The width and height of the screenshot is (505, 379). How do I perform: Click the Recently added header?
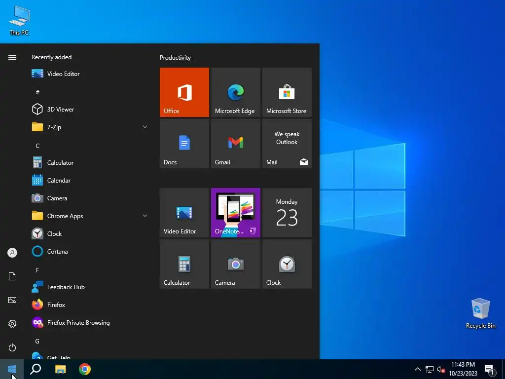point(51,57)
